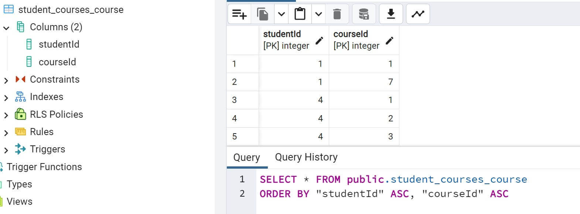Click the Add row toolbar icon
580x214 pixels.
pyautogui.click(x=239, y=14)
